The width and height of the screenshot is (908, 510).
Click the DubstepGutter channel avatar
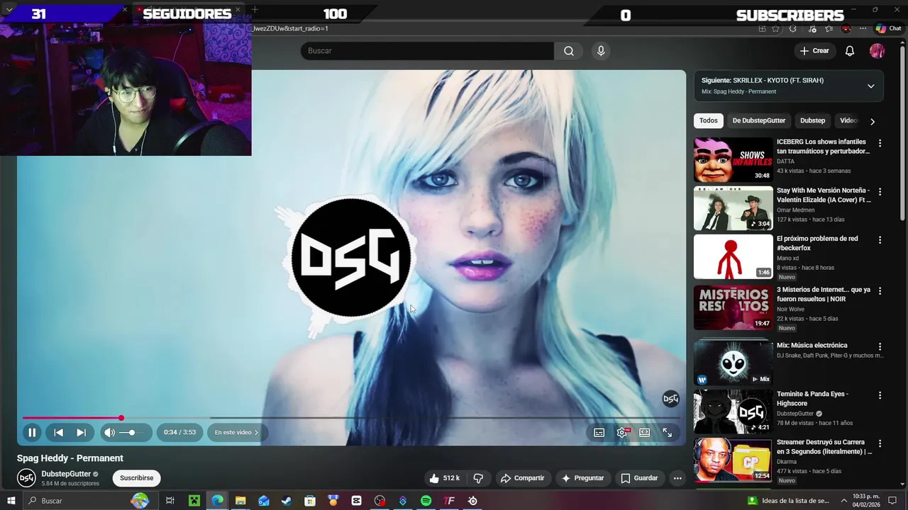click(26, 478)
